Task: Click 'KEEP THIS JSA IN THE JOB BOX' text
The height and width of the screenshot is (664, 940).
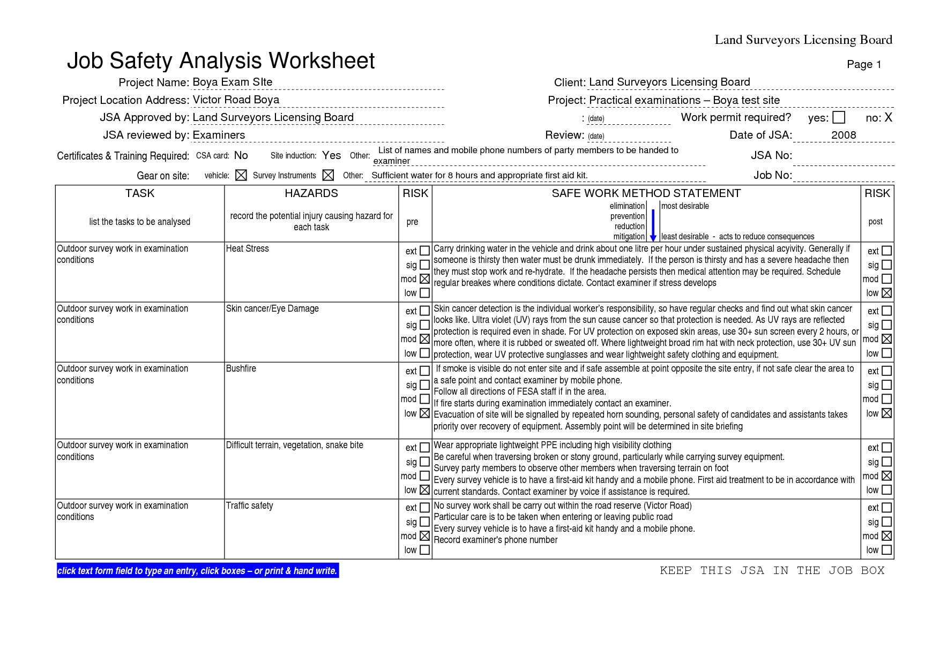Action: (x=772, y=570)
